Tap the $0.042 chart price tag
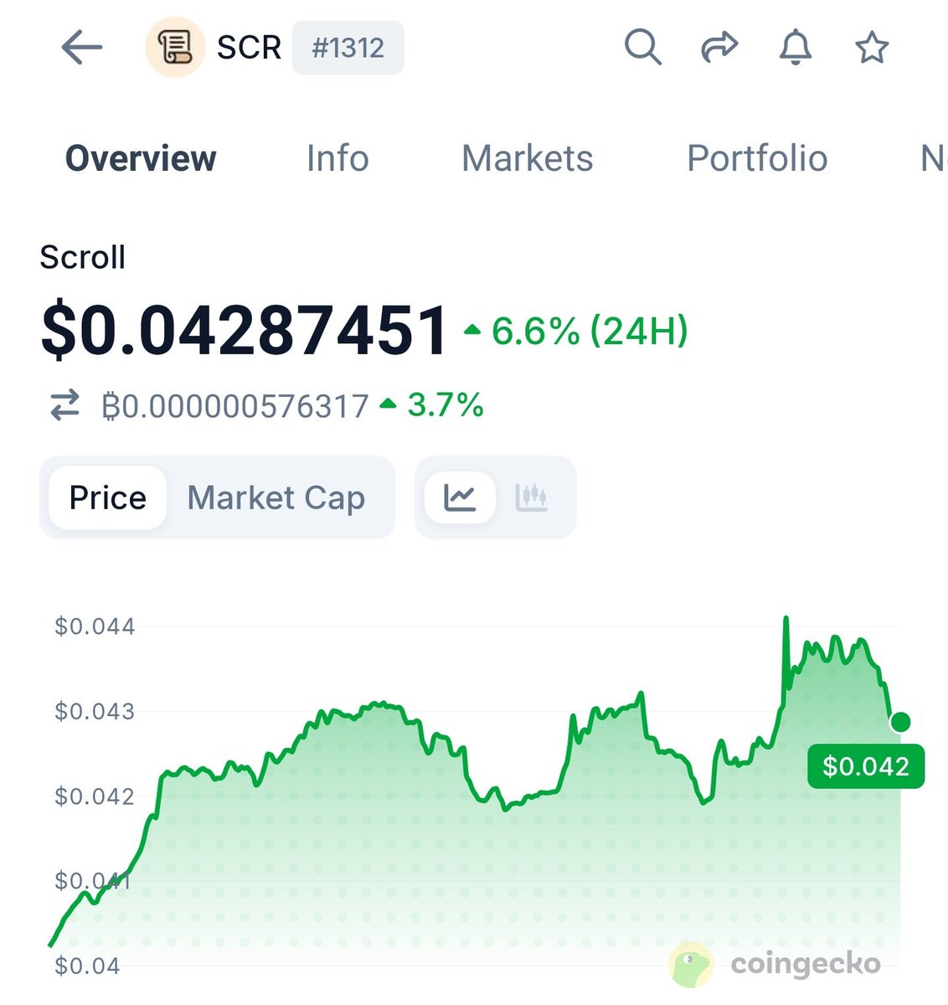 click(866, 766)
